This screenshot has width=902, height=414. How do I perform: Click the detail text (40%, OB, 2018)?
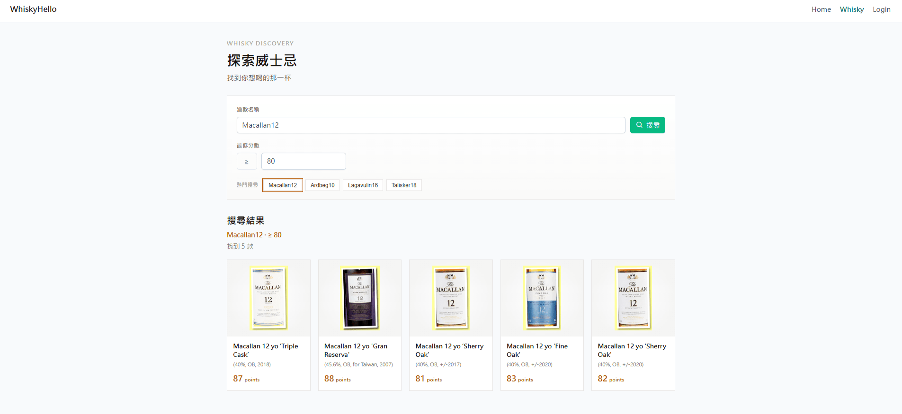click(252, 364)
